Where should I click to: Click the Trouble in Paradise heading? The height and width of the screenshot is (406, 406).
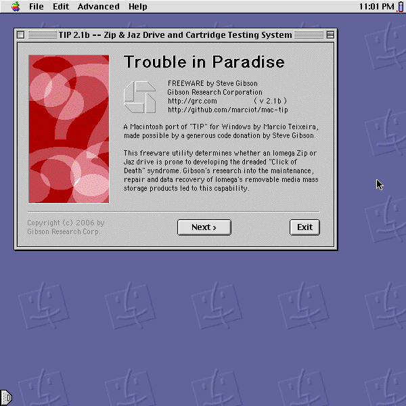204,62
